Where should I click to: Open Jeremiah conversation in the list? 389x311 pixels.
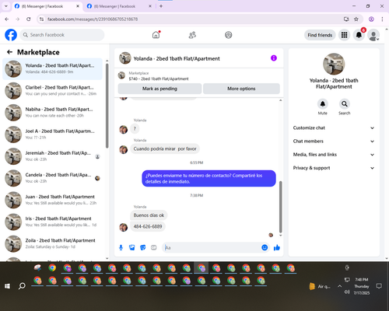[x=52, y=156]
